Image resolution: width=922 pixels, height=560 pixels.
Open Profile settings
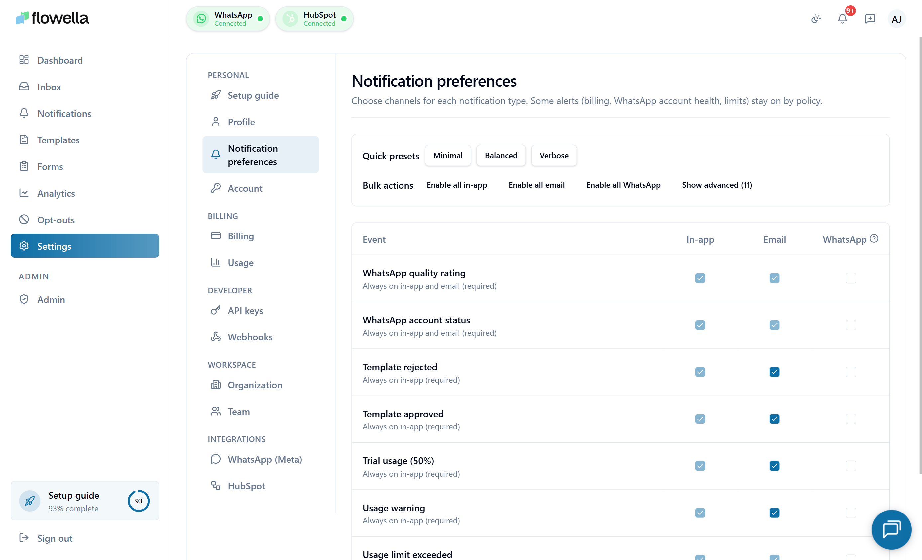[261, 122]
